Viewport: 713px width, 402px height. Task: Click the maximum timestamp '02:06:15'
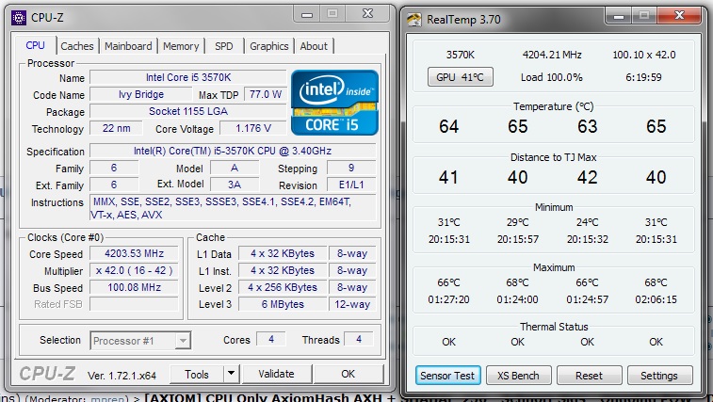656,299
